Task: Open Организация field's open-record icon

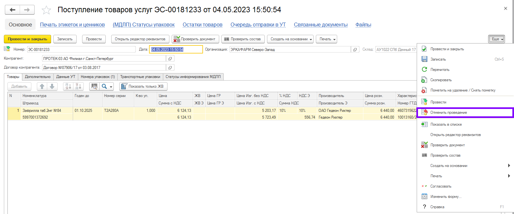Action: pyautogui.click(x=355, y=50)
